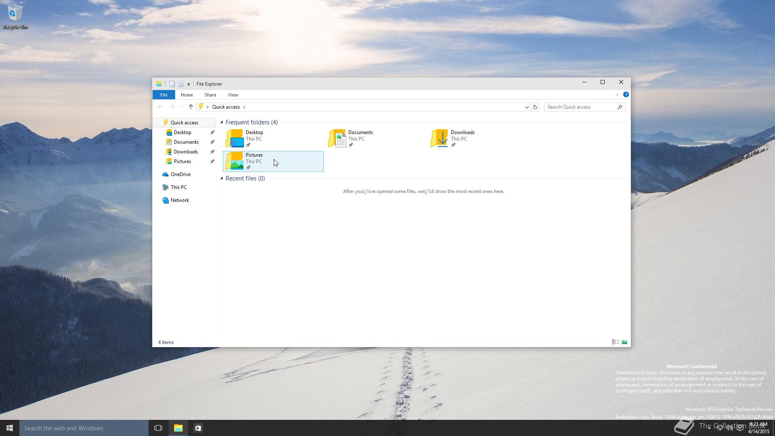775x436 pixels.
Task: Open Task View from the taskbar
Action: point(158,428)
